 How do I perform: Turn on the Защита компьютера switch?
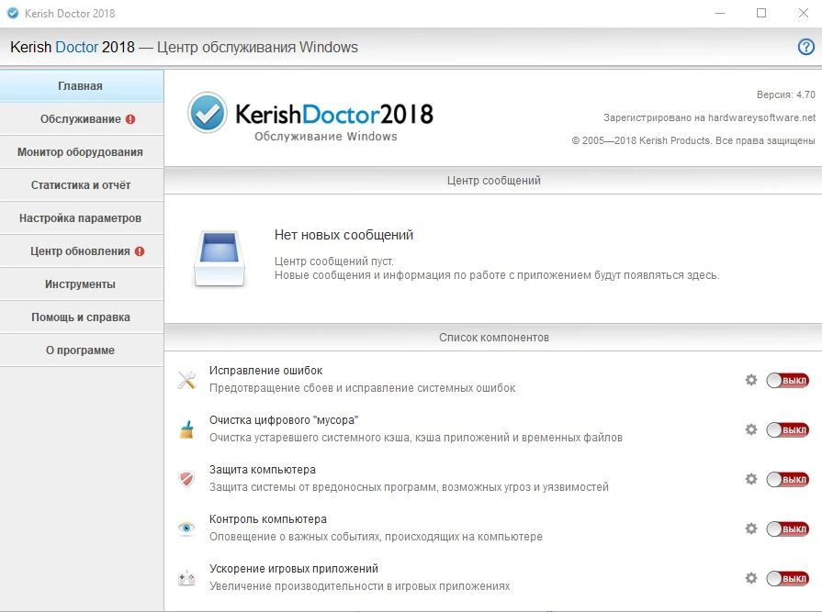point(787,479)
